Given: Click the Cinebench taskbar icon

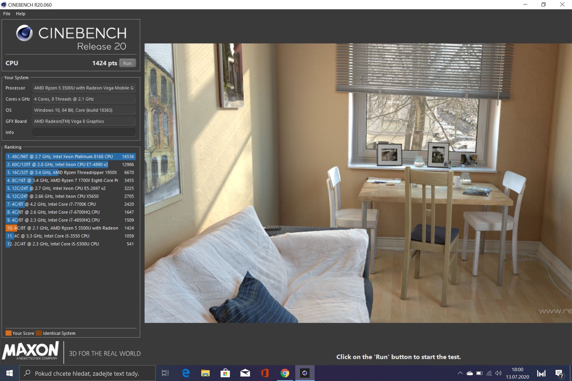Looking at the screenshot, I should tap(304, 373).
